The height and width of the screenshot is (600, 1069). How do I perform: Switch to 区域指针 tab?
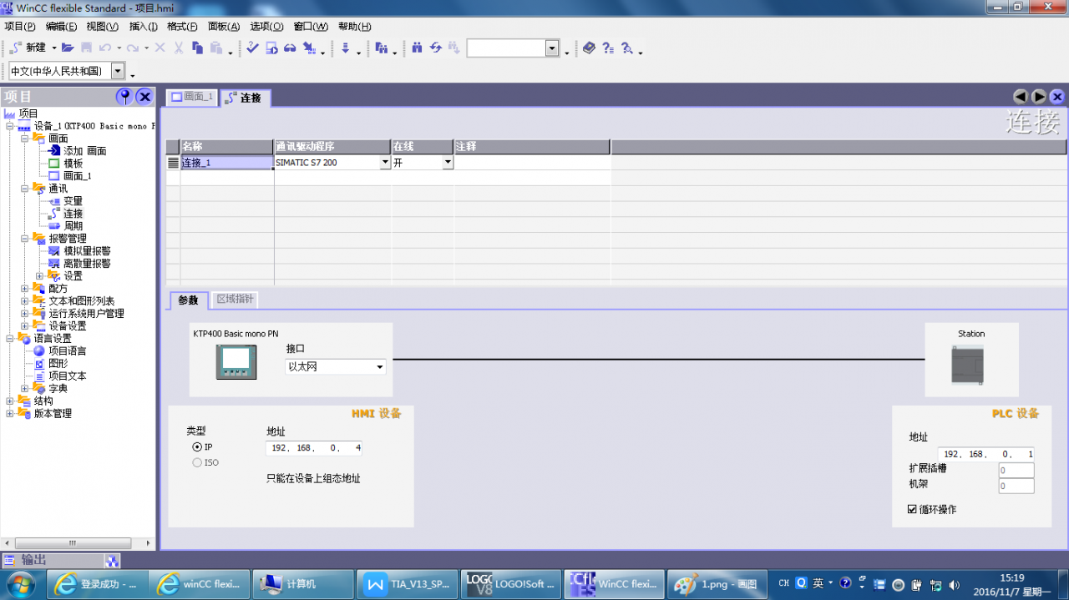[235, 299]
